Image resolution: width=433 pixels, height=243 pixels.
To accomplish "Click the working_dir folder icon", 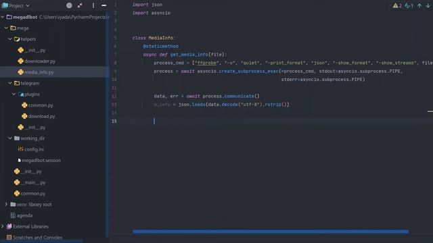I will point(17,138).
